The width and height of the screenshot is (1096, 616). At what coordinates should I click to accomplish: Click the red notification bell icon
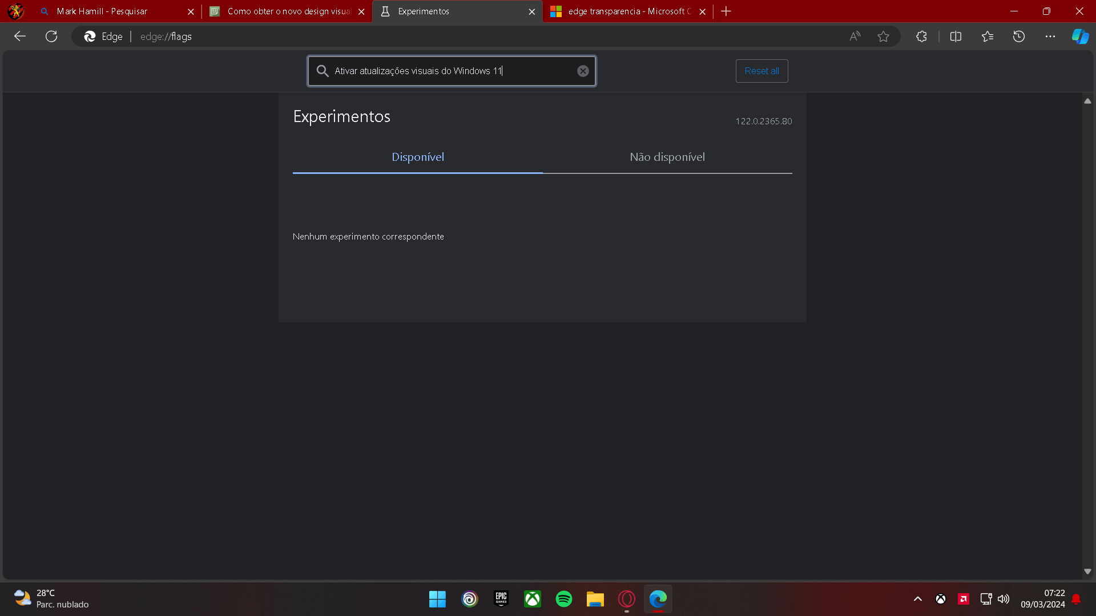[x=1076, y=599]
